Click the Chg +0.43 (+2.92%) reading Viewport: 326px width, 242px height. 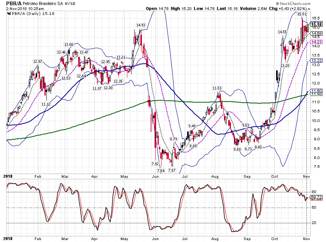point(288,8)
